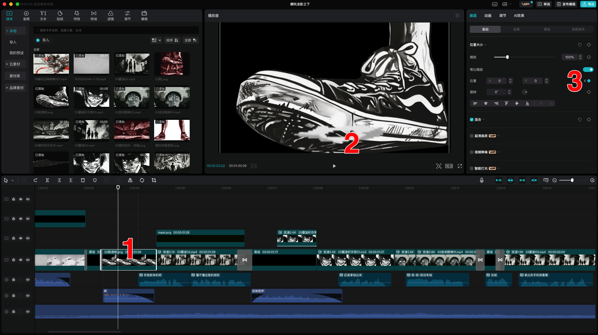Switch to the AI效果 tab
This screenshot has height=335, width=598.
519,16
